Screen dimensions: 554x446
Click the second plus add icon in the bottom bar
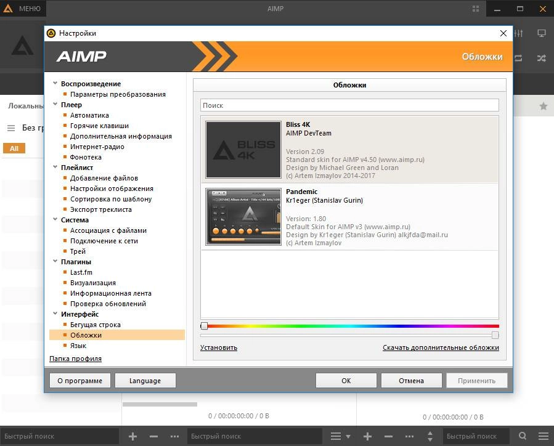pos(367,437)
